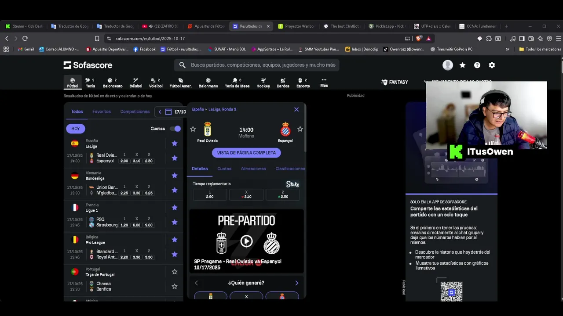Vote X draw in ¿Quién ganará? poll

point(246,296)
